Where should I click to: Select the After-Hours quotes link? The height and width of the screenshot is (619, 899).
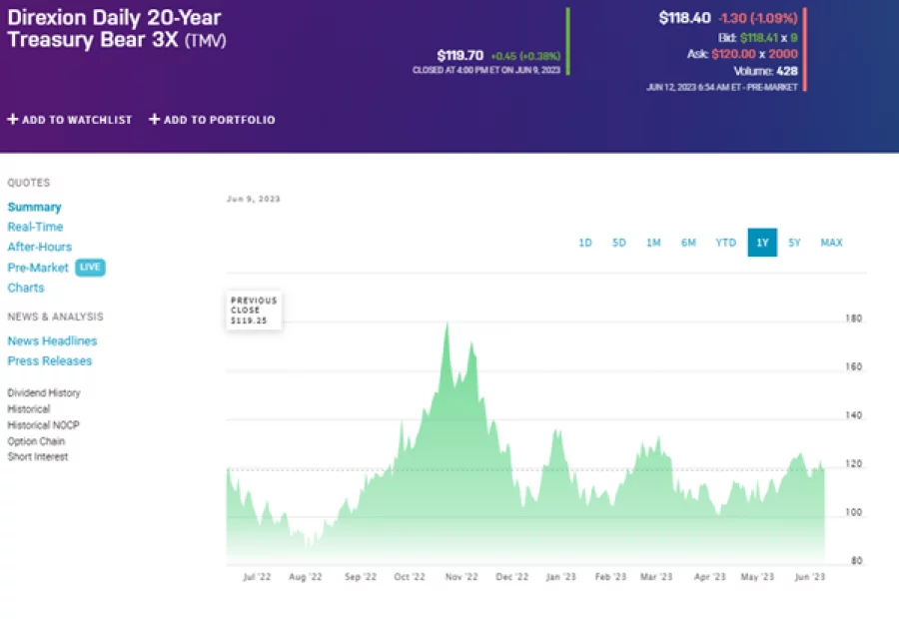click(x=40, y=247)
